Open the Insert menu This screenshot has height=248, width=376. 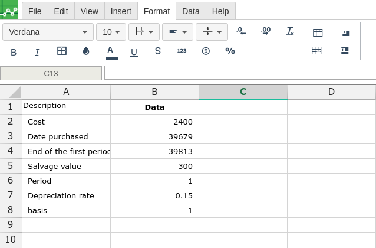pos(121,11)
